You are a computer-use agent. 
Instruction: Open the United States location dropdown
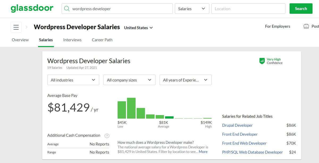click(138, 28)
